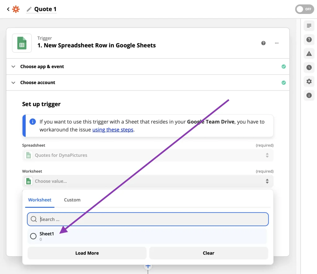Click the Spreadsheet field up-down arrows
This screenshot has width=317, height=274.
tap(267, 155)
